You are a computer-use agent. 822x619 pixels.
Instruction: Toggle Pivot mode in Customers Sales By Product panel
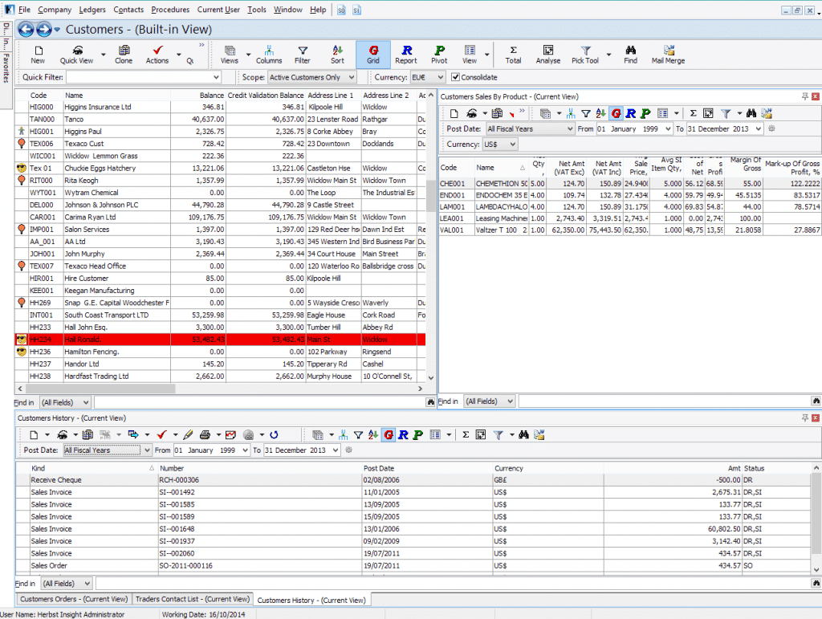[645, 114]
